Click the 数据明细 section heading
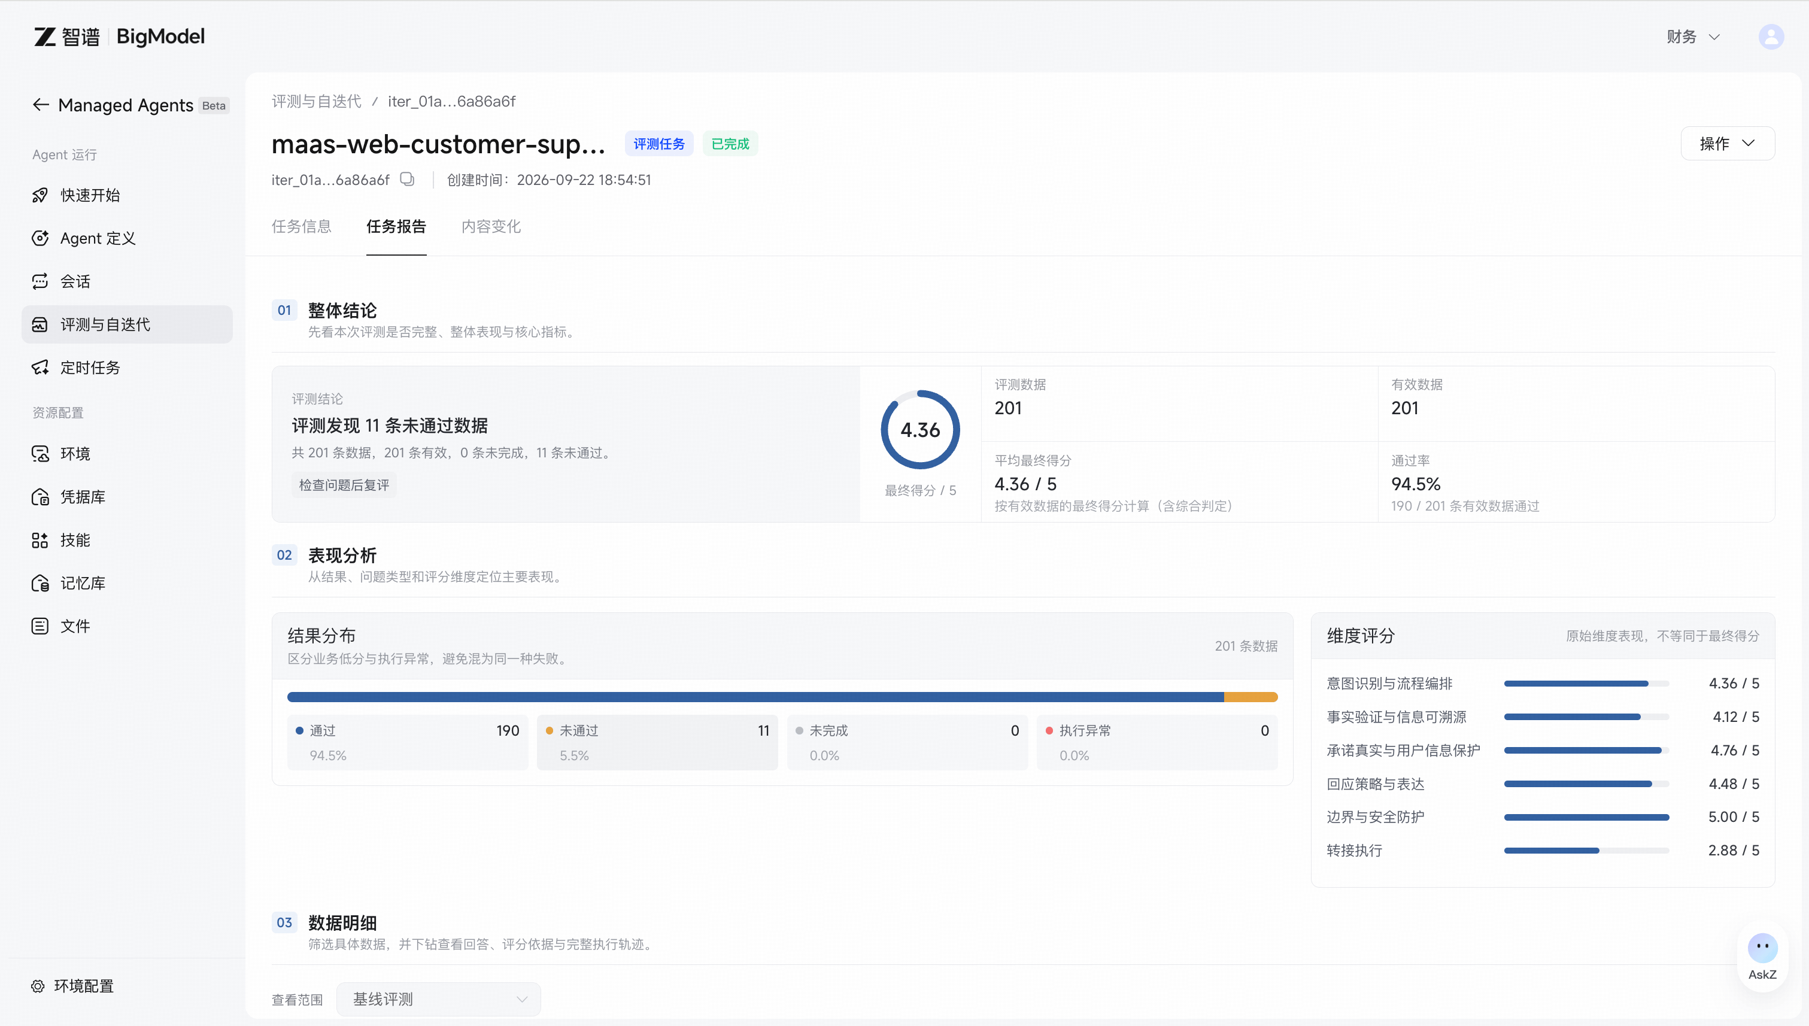Image resolution: width=1809 pixels, height=1026 pixels. (342, 922)
